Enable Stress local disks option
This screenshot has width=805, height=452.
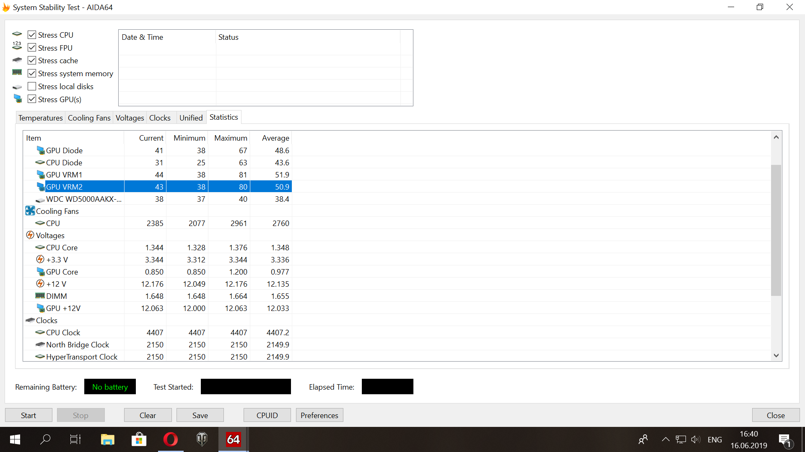tap(32, 86)
